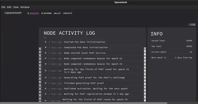Screen dimensions: 198x104
Task: Click the dot for Node started local PoST service
Action: [45, 53]
